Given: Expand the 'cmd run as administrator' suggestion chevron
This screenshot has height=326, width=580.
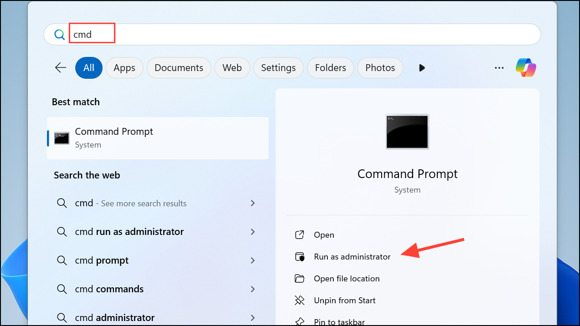Looking at the screenshot, I should [253, 232].
